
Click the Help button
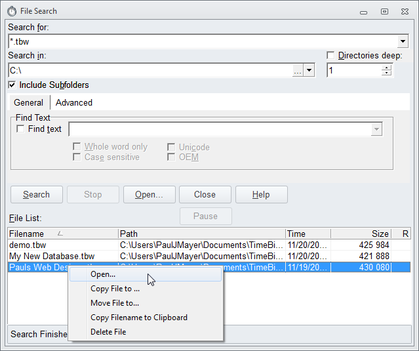pyautogui.click(x=261, y=195)
